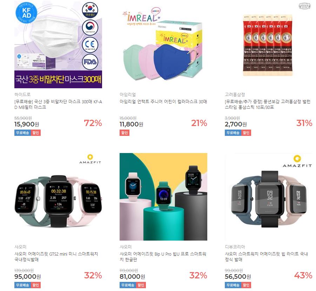Click the 디뷰코리아 brand name
Image resolution: width=316 pixels, height=291 pixels.
coord(235,247)
